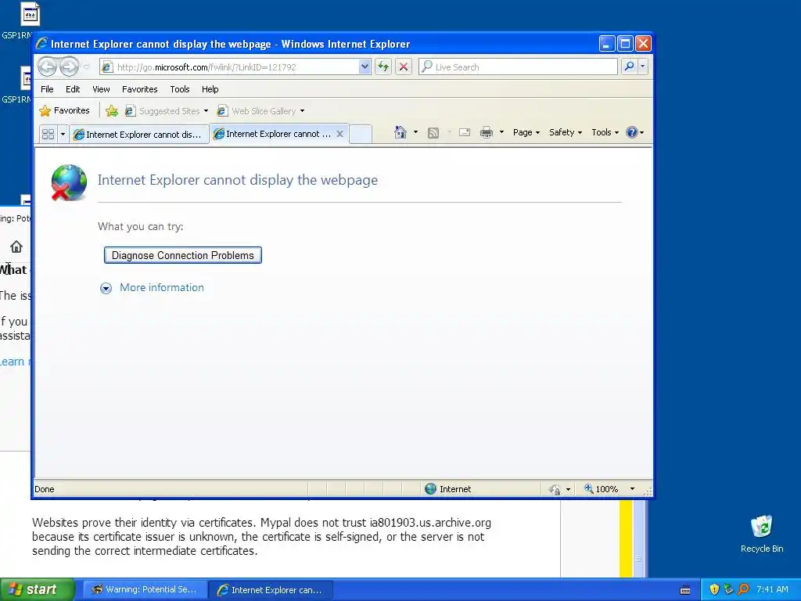Click Home icon in background Mypal window
801x601 pixels.
[x=16, y=247]
